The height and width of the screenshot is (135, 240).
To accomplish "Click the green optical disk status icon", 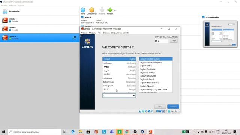I will coord(143,111).
